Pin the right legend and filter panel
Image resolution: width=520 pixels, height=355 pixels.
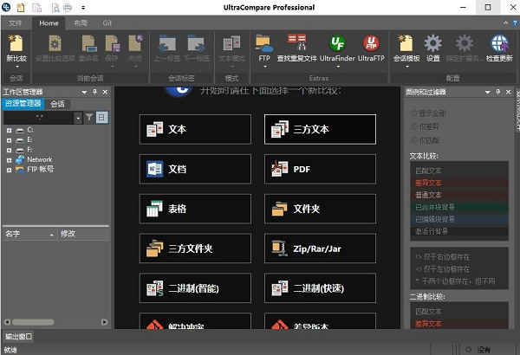[498, 92]
